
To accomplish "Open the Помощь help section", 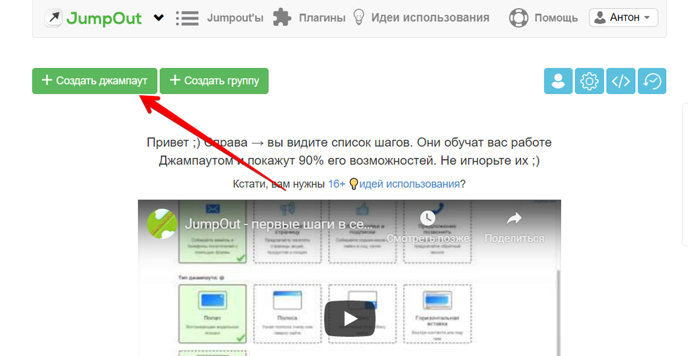I will point(556,18).
